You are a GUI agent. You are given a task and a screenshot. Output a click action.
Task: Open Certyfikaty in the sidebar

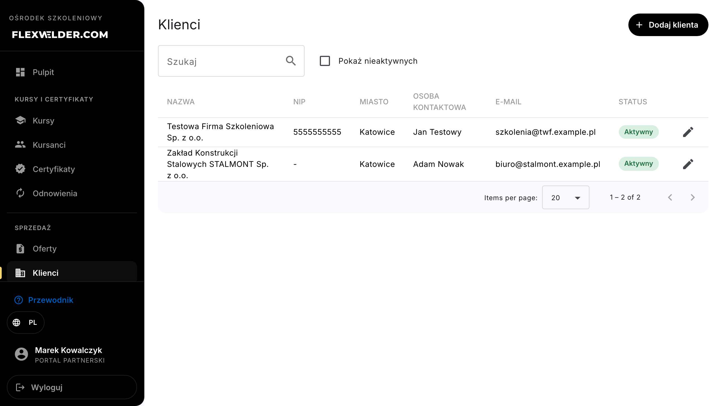pos(72,169)
